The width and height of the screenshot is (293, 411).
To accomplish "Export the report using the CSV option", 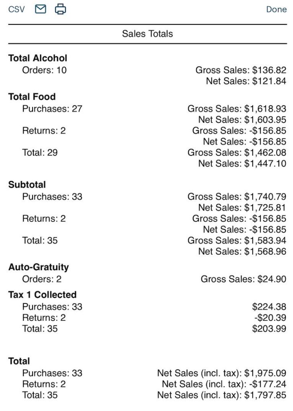I will point(15,9).
